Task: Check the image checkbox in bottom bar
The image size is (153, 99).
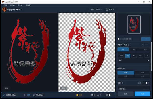Action: click(4, 95)
